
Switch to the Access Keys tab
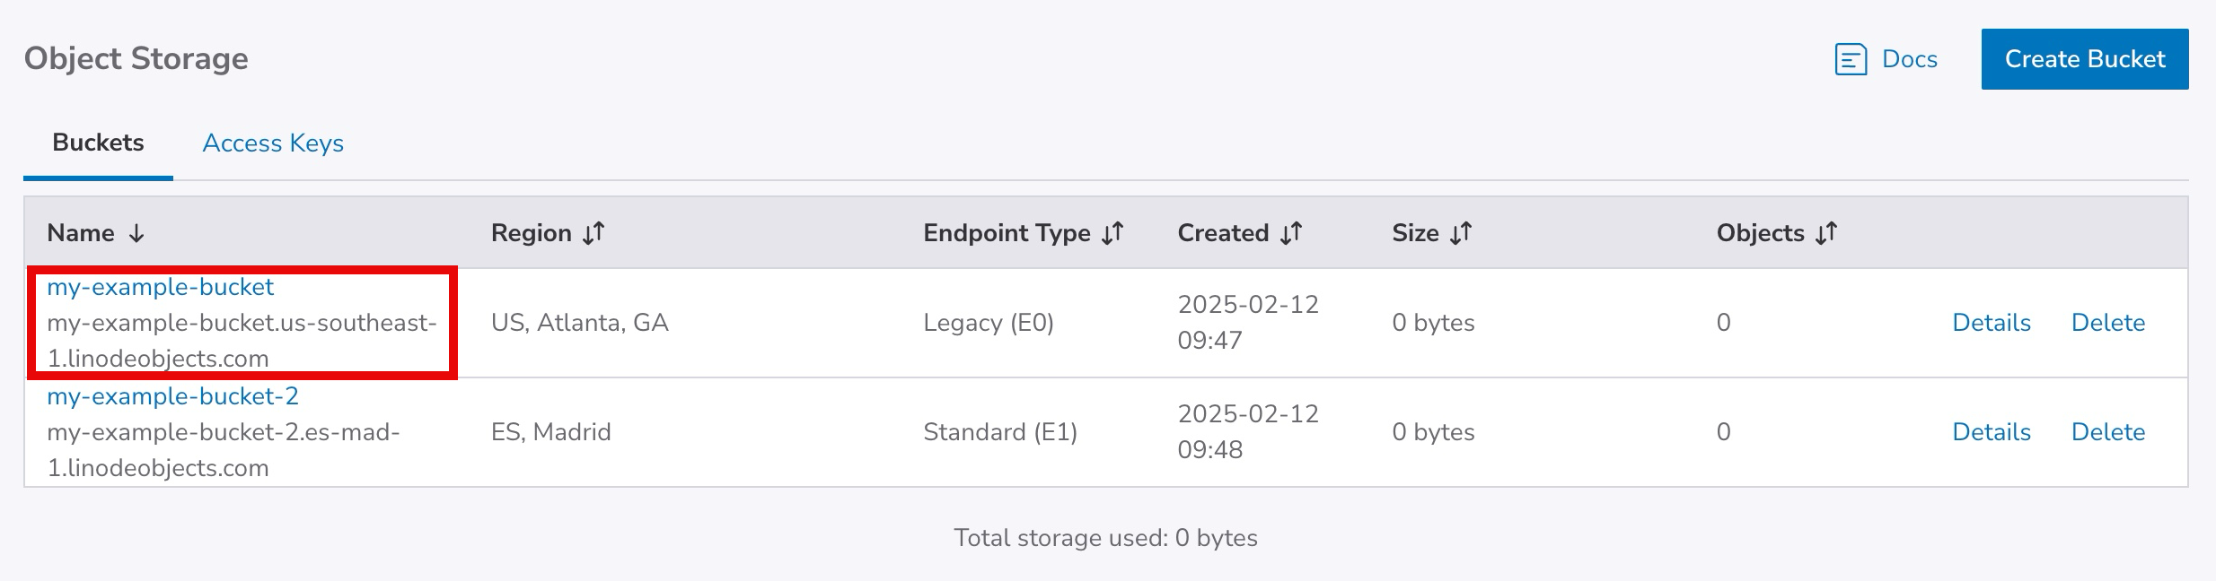point(273,143)
